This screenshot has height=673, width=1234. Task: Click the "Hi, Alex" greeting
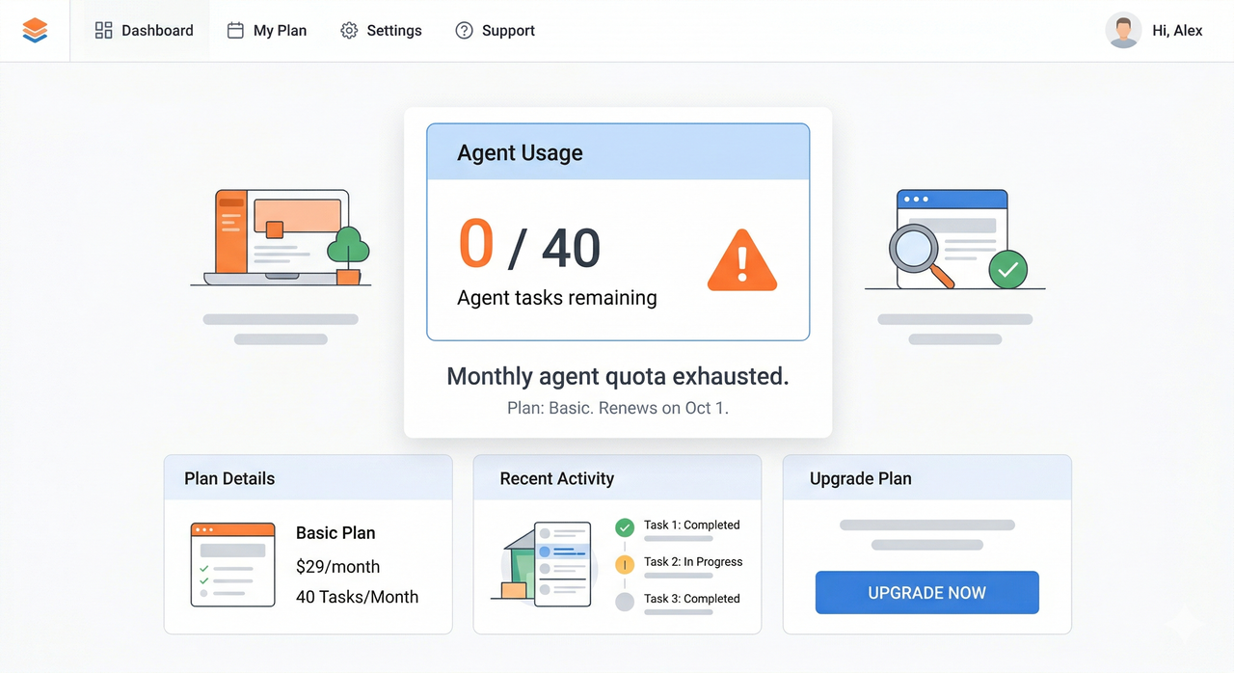1177,31
